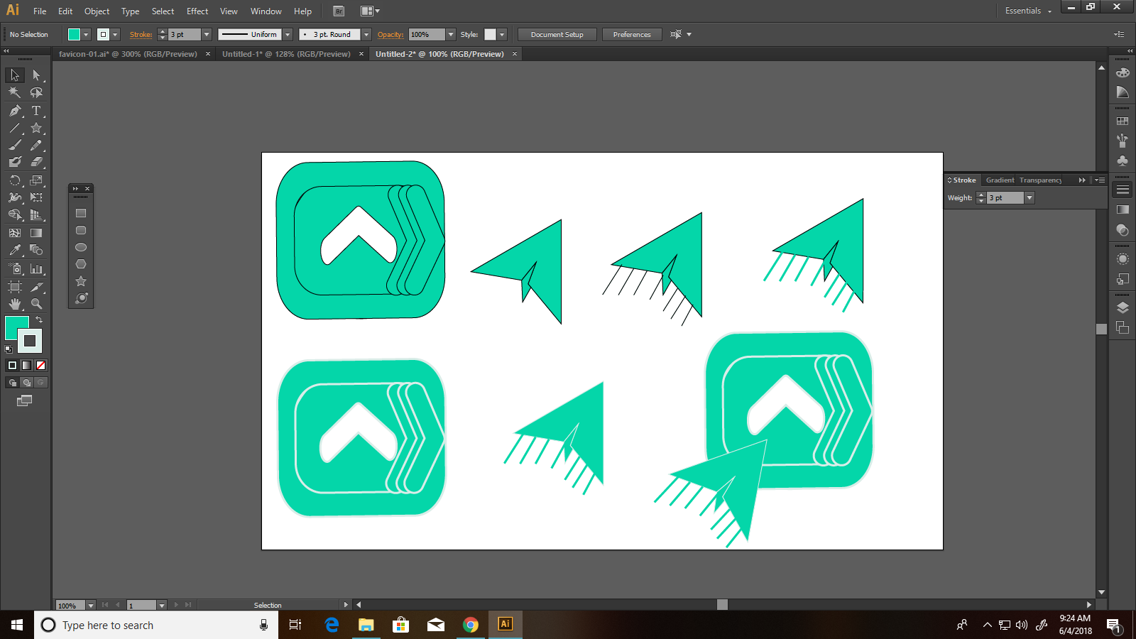Select the Pen tool

click(15, 111)
